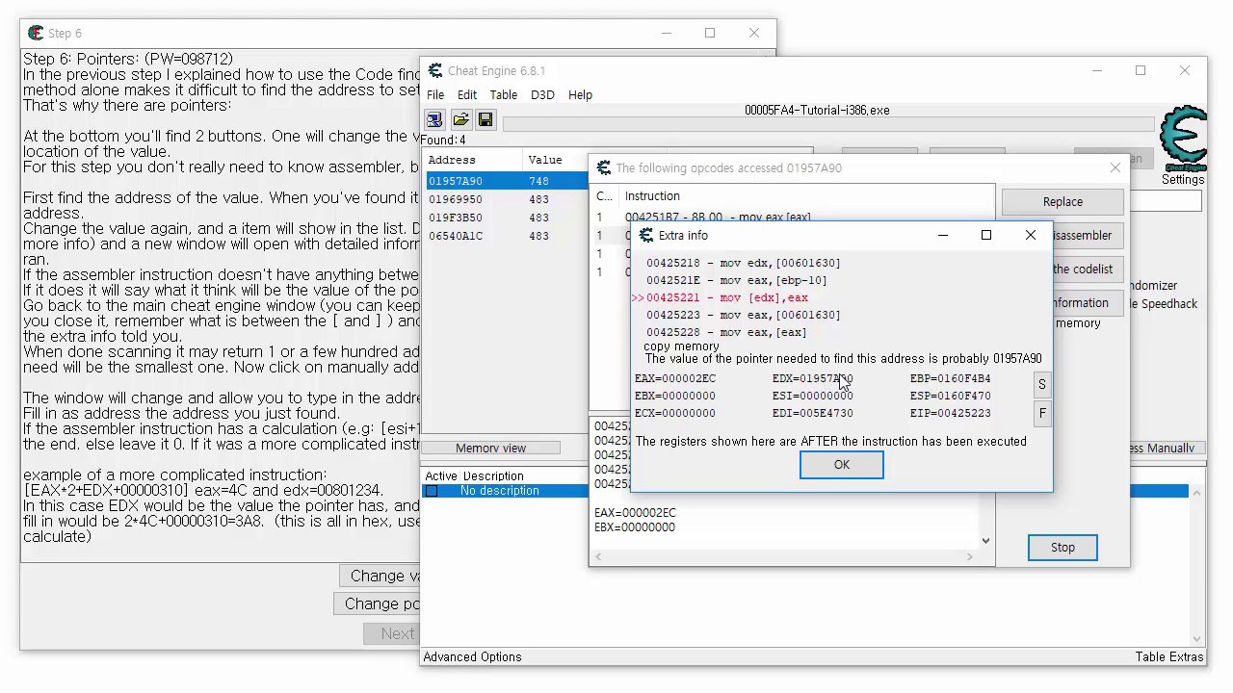The image size is (1233, 693).
Task: Open Advanced Options
Action: 472,656
